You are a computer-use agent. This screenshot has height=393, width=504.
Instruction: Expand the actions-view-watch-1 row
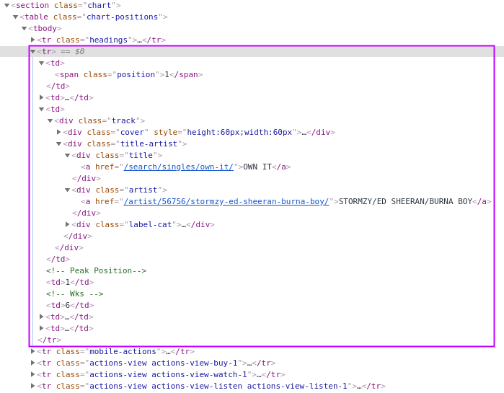tap(32, 374)
